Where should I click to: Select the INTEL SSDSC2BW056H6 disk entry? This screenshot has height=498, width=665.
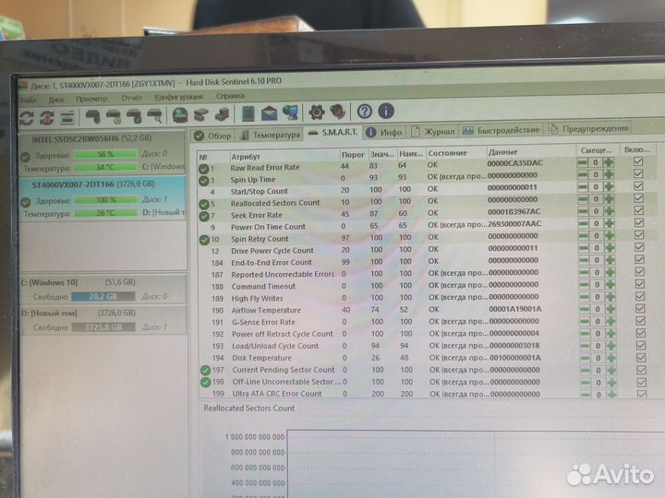click(103, 153)
